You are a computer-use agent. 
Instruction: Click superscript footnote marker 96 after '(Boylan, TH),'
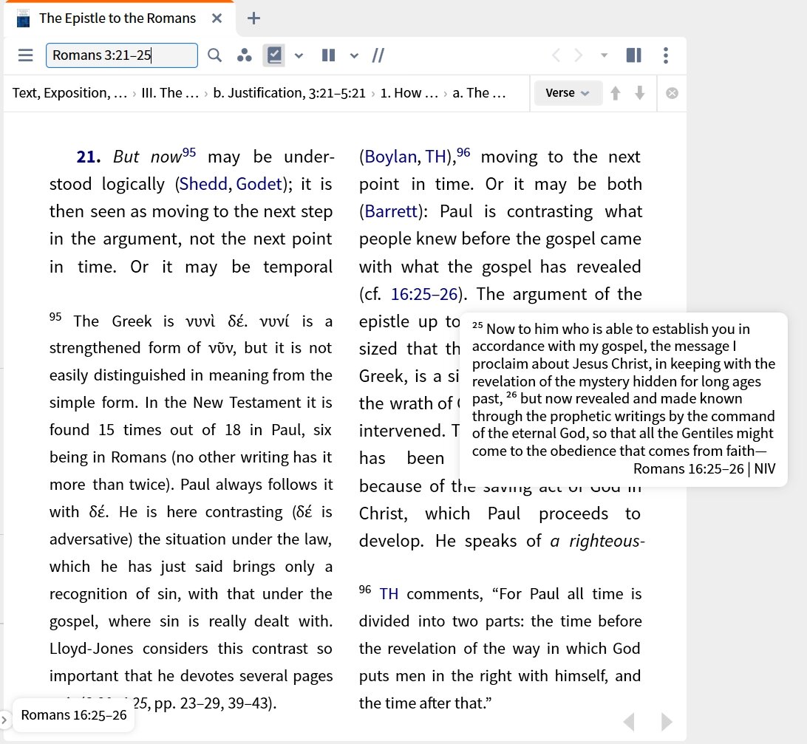click(x=463, y=152)
